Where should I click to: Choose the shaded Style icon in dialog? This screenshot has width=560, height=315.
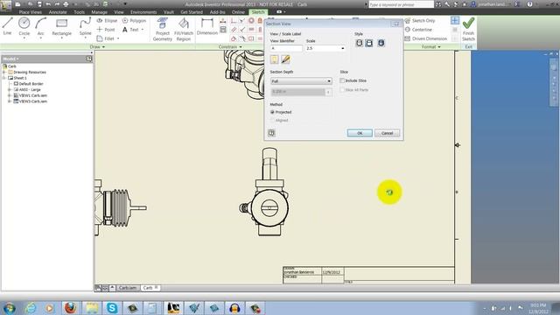tap(381, 43)
